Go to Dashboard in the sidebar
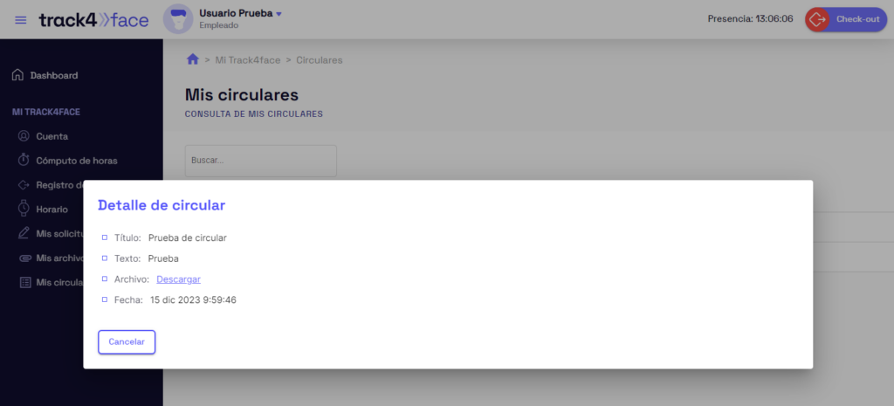This screenshot has height=406, width=894. click(x=54, y=75)
